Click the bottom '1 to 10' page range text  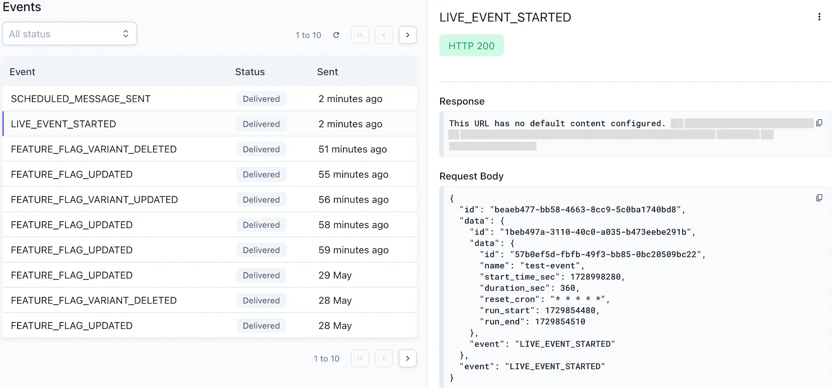pos(327,359)
